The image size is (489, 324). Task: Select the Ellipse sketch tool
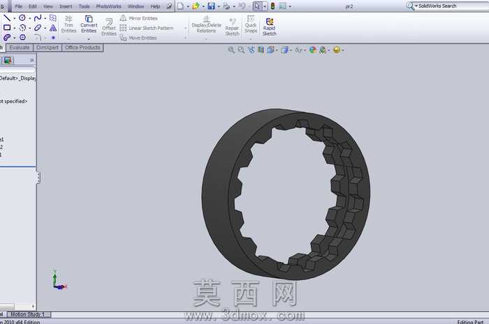tap(38, 28)
